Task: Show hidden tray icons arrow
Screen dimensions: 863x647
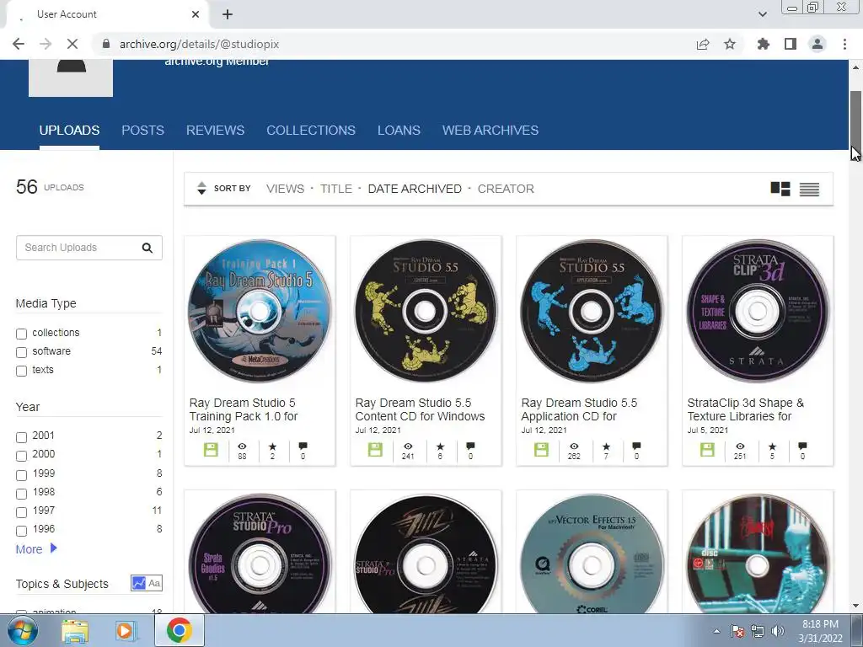Action: click(x=716, y=631)
